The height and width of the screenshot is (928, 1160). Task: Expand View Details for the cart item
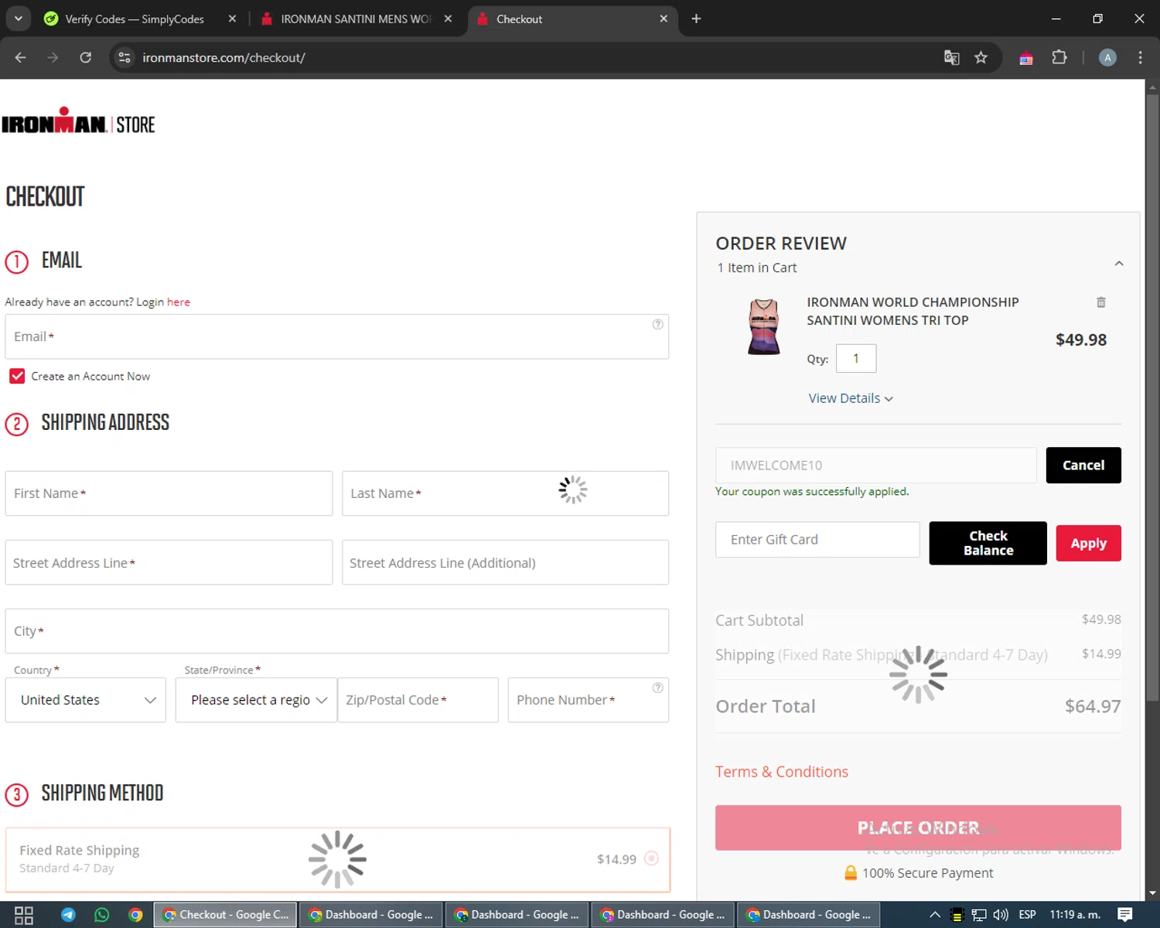(851, 398)
